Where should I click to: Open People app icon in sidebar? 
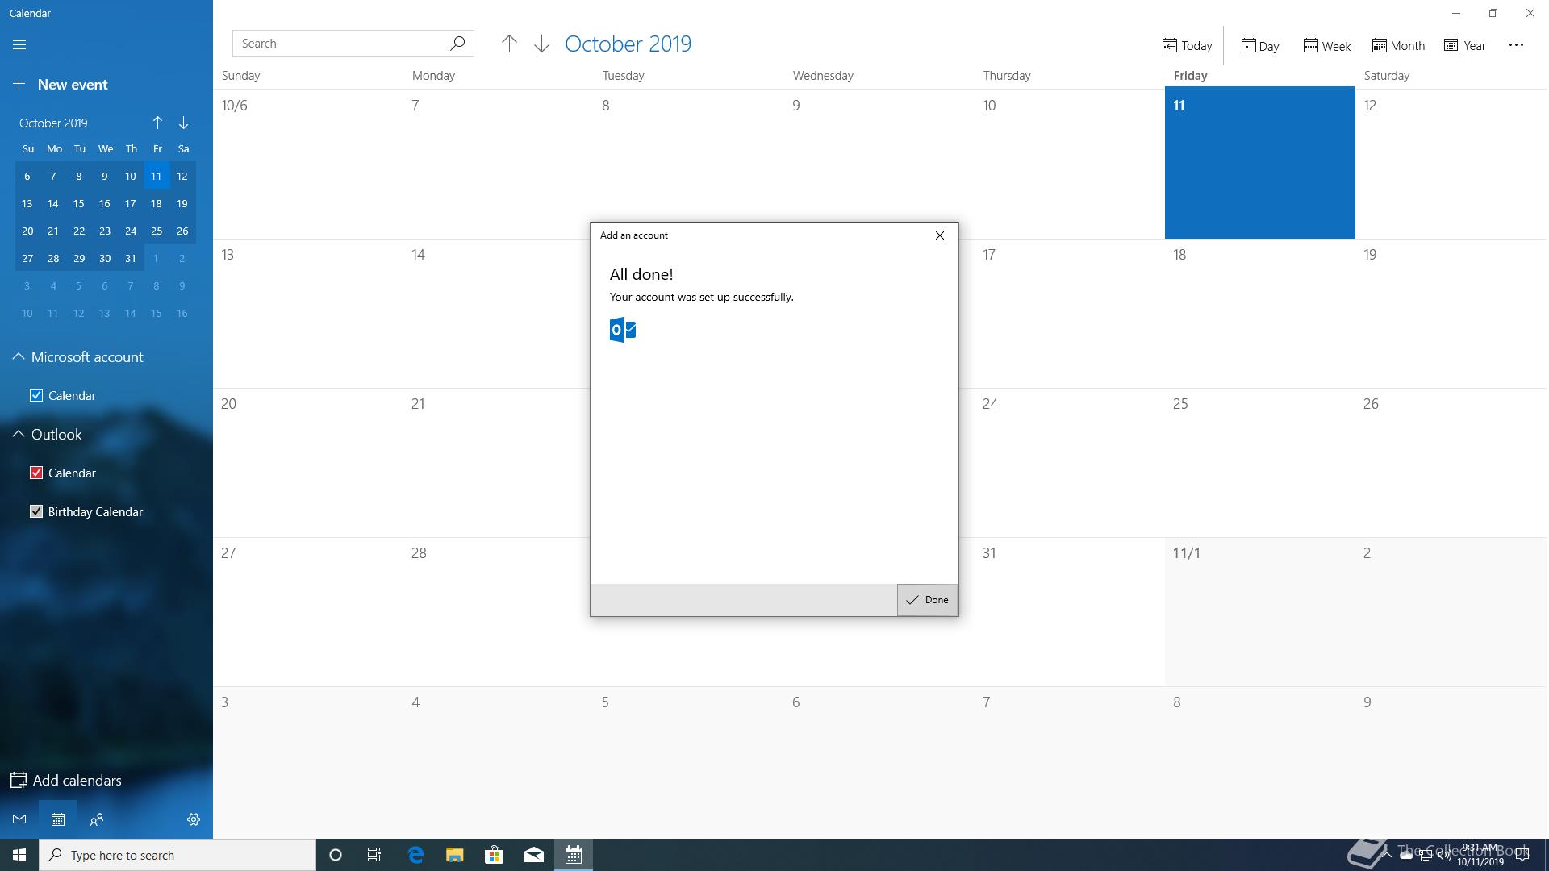(x=97, y=819)
